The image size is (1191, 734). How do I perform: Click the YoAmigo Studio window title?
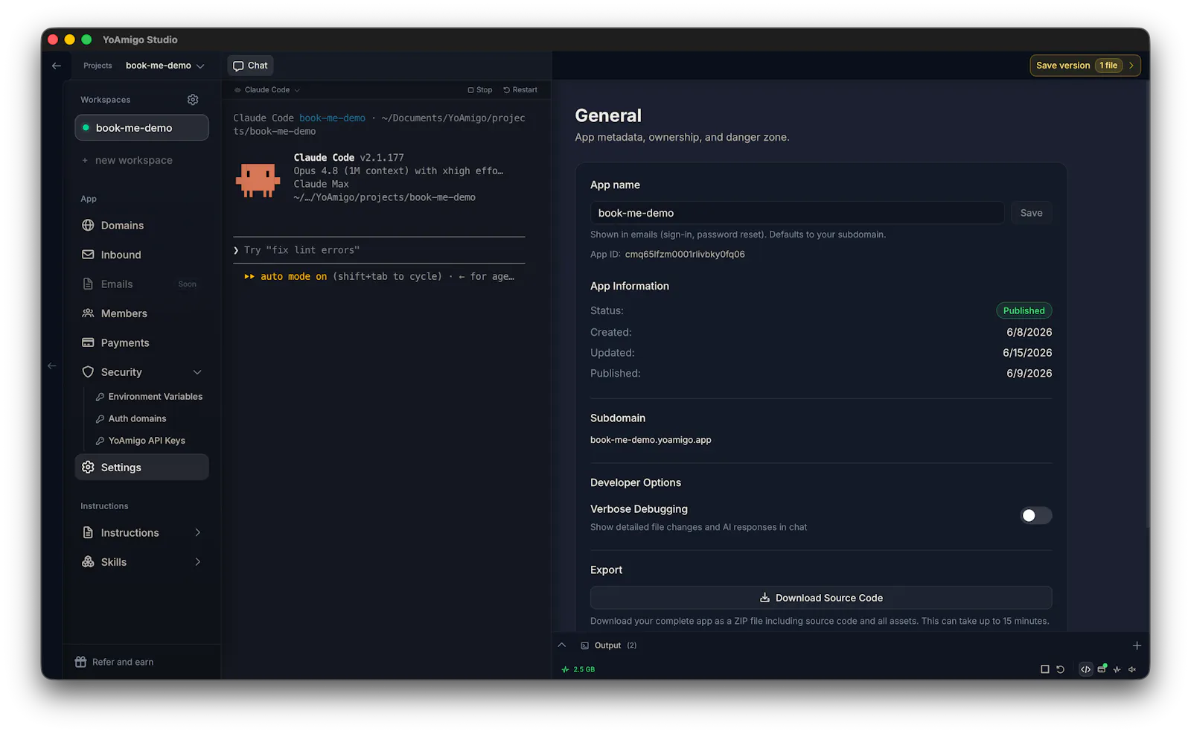click(140, 39)
